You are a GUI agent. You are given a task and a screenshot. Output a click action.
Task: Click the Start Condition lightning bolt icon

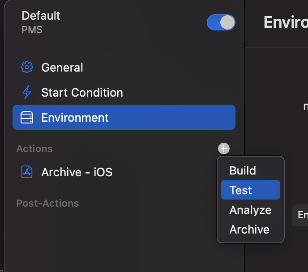27,92
